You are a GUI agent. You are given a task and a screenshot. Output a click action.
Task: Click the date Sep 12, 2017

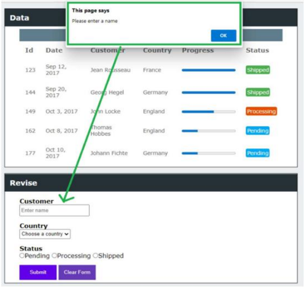56,70
